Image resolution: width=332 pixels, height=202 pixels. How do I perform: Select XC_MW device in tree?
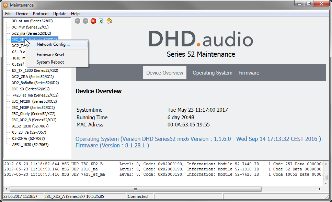click(30, 27)
